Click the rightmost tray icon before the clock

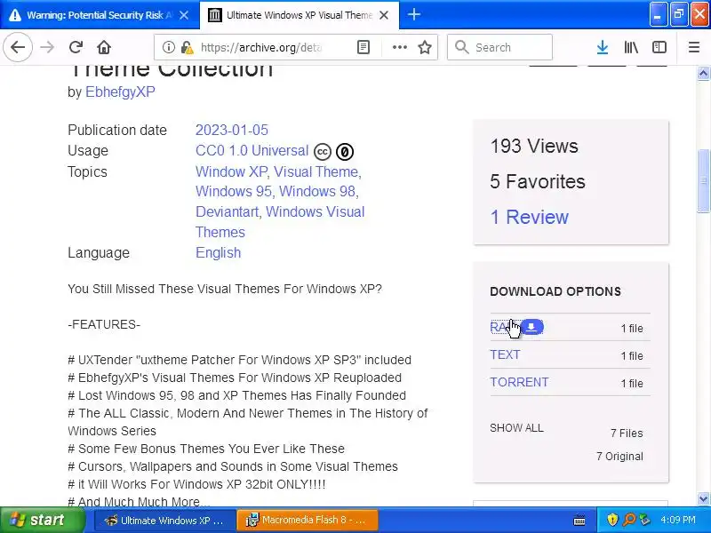click(x=644, y=520)
